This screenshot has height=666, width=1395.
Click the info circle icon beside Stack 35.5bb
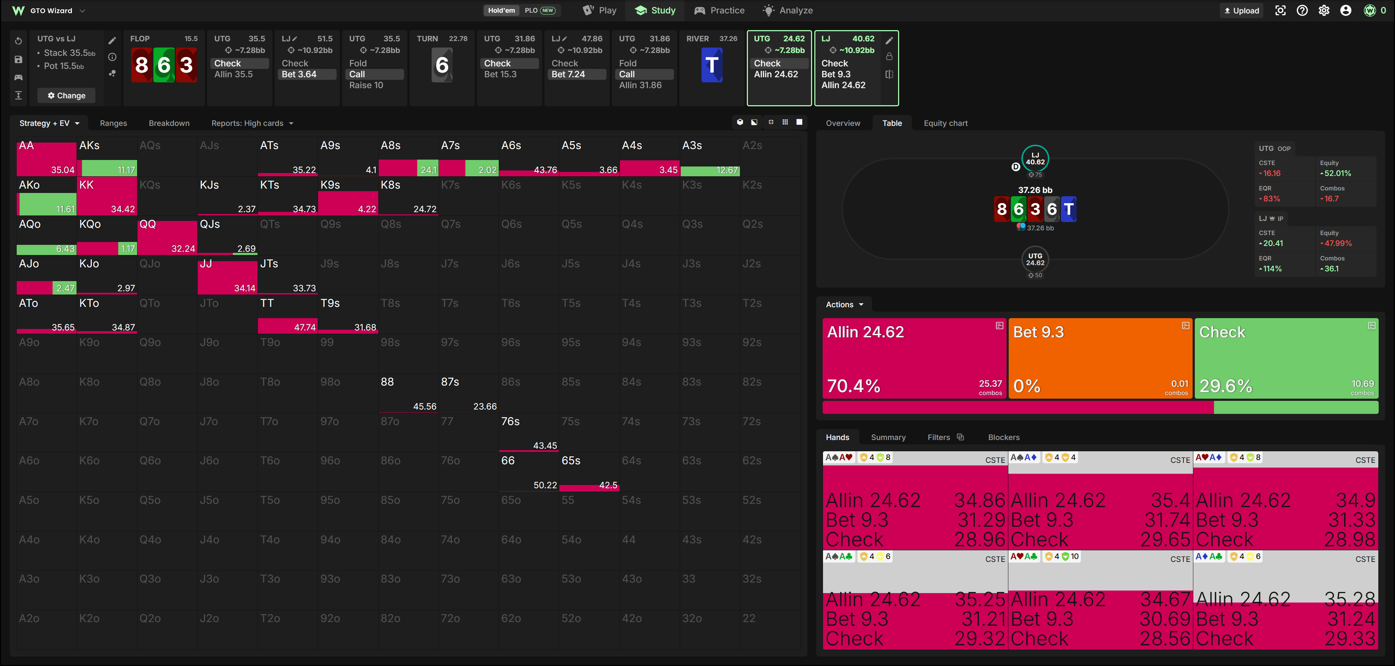112,57
